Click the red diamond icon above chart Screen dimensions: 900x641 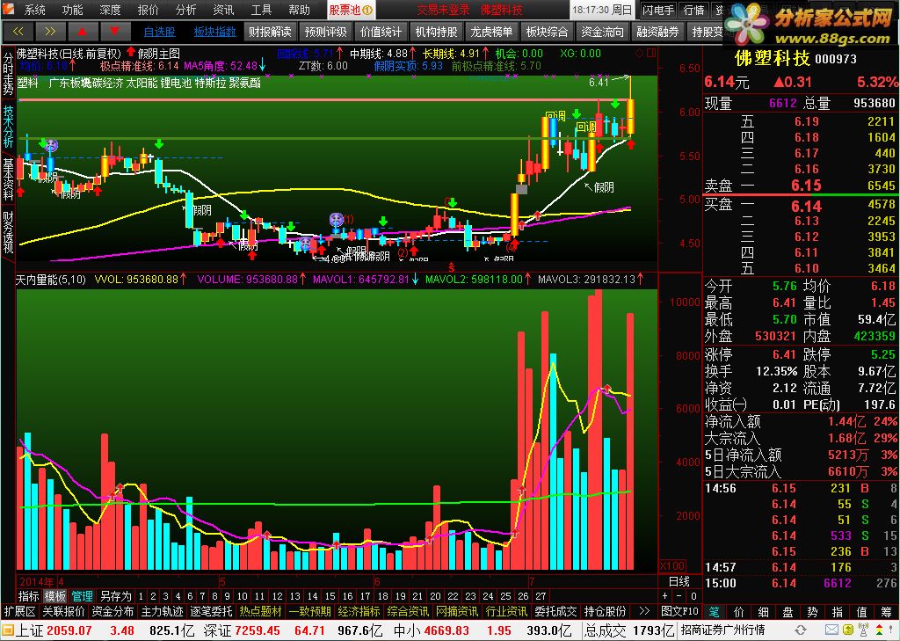[x=640, y=54]
